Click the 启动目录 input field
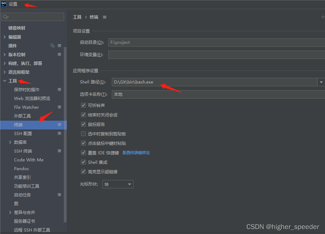 175,42
